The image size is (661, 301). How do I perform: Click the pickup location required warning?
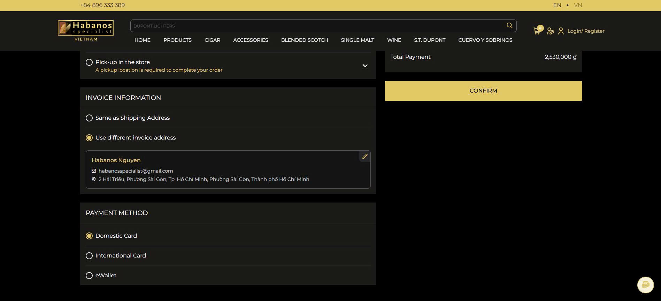pyautogui.click(x=159, y=70)
